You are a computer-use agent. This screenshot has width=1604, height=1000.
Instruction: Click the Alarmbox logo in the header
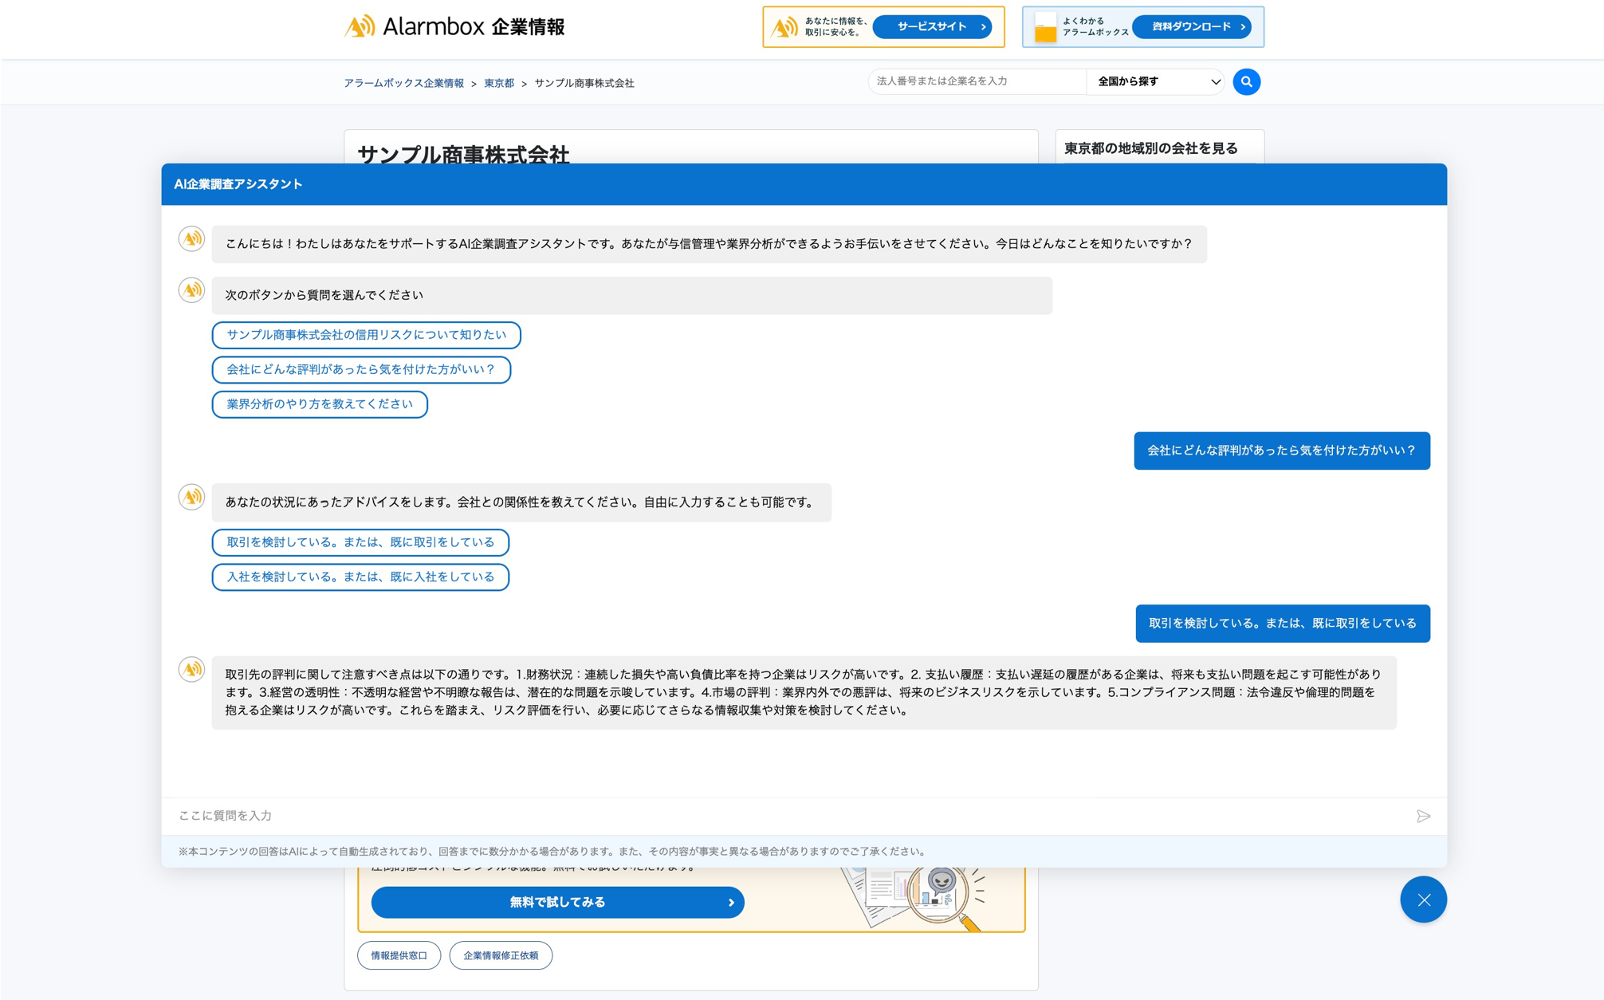click(457, 26)
